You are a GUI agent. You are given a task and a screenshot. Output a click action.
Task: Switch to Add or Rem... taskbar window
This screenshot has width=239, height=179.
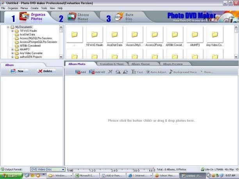pyautogui.click(x=112, y=175)
